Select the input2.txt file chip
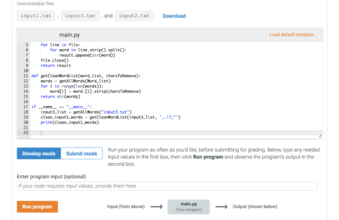 pos(134,16)
